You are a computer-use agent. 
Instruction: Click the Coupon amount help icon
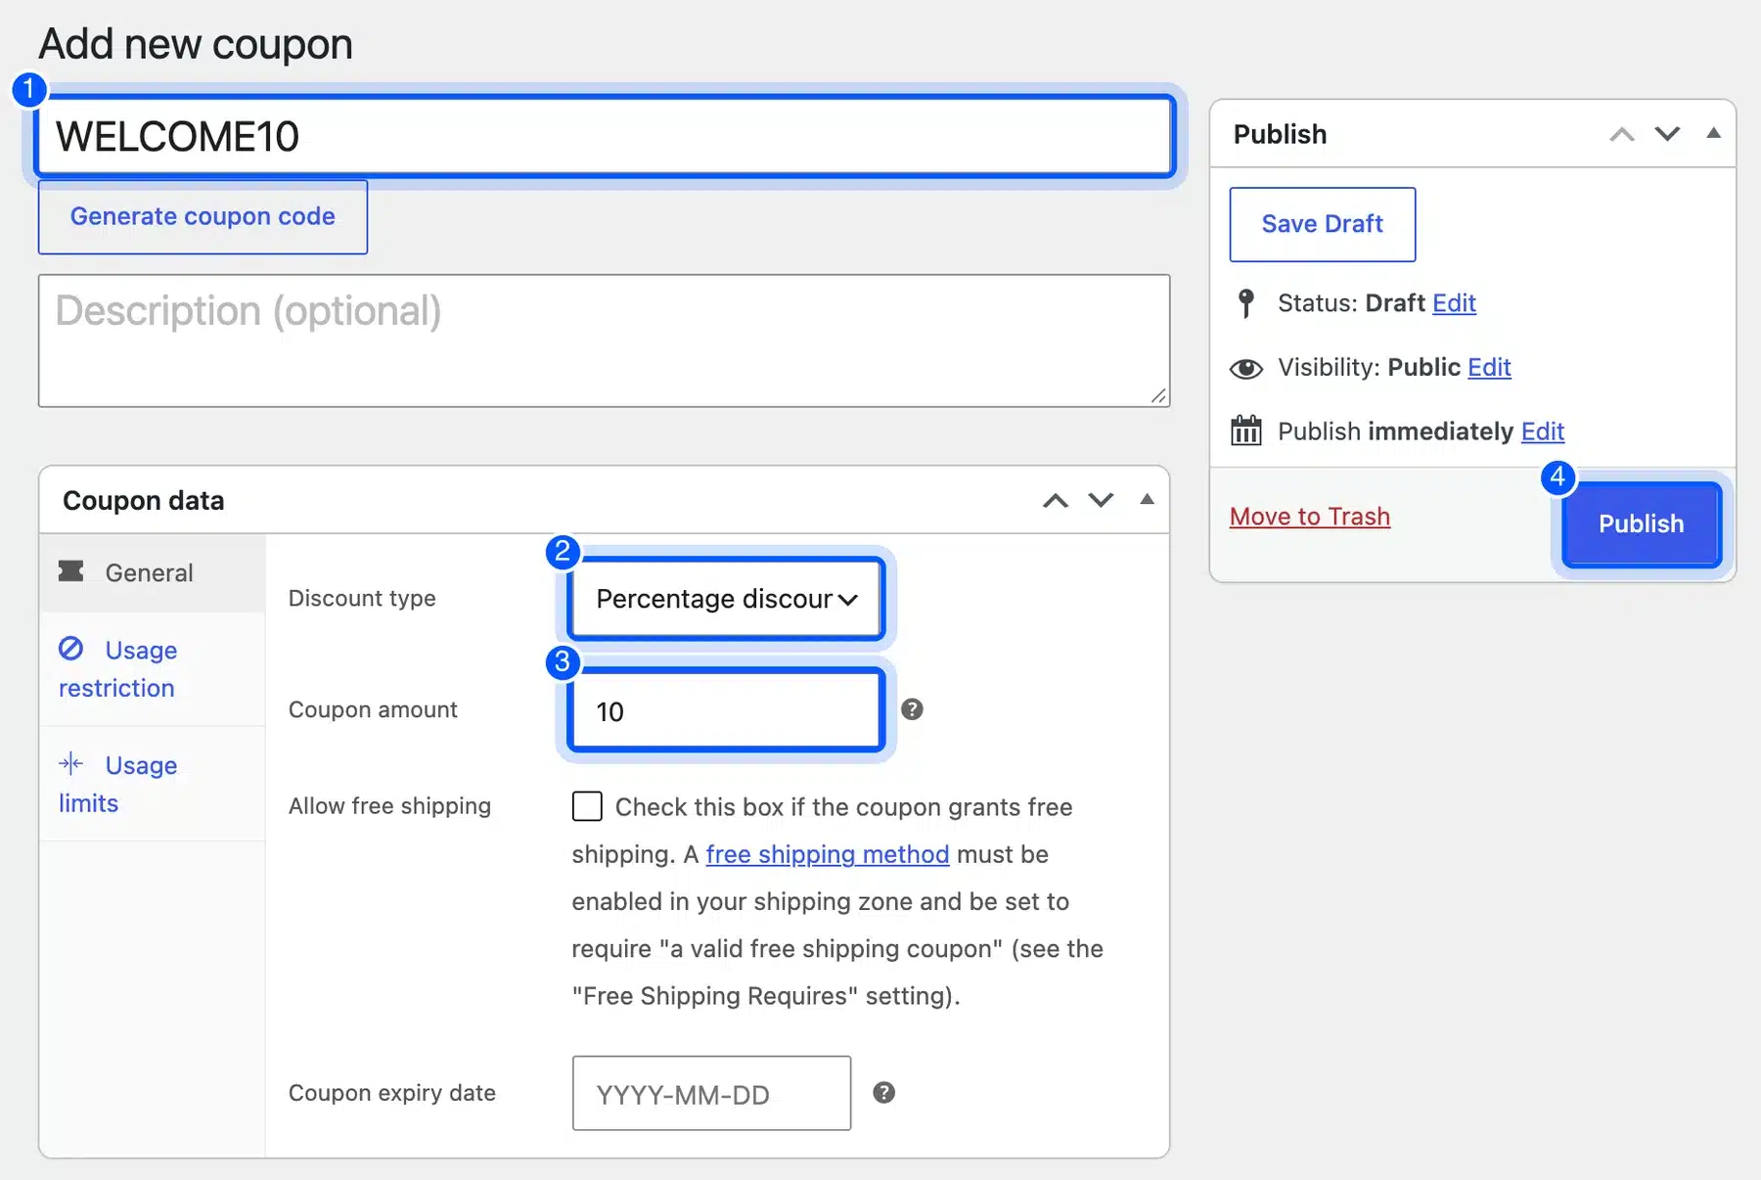[912, 709]
